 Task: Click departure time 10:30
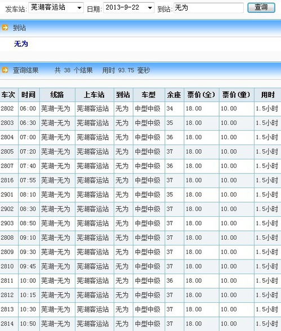[28, 310]
